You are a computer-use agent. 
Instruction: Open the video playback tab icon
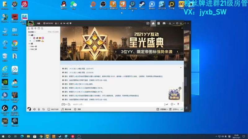tap(148, 23)
